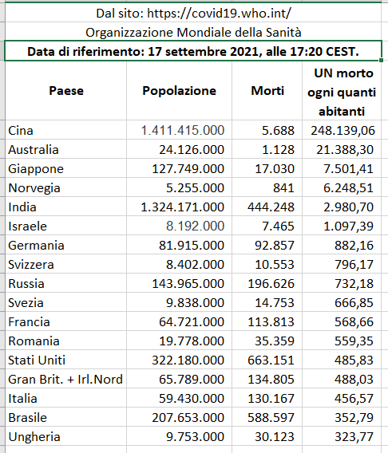This screenshot has height=453, width=388.
Task: Select Israele's population cell 8.192.000
Action: coord(180,226)
